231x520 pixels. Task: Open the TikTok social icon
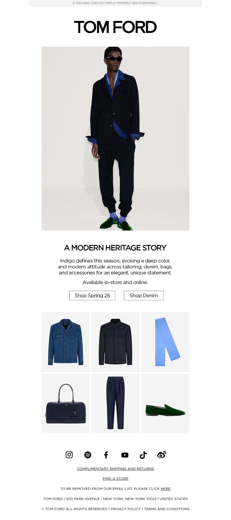[143, 455]
